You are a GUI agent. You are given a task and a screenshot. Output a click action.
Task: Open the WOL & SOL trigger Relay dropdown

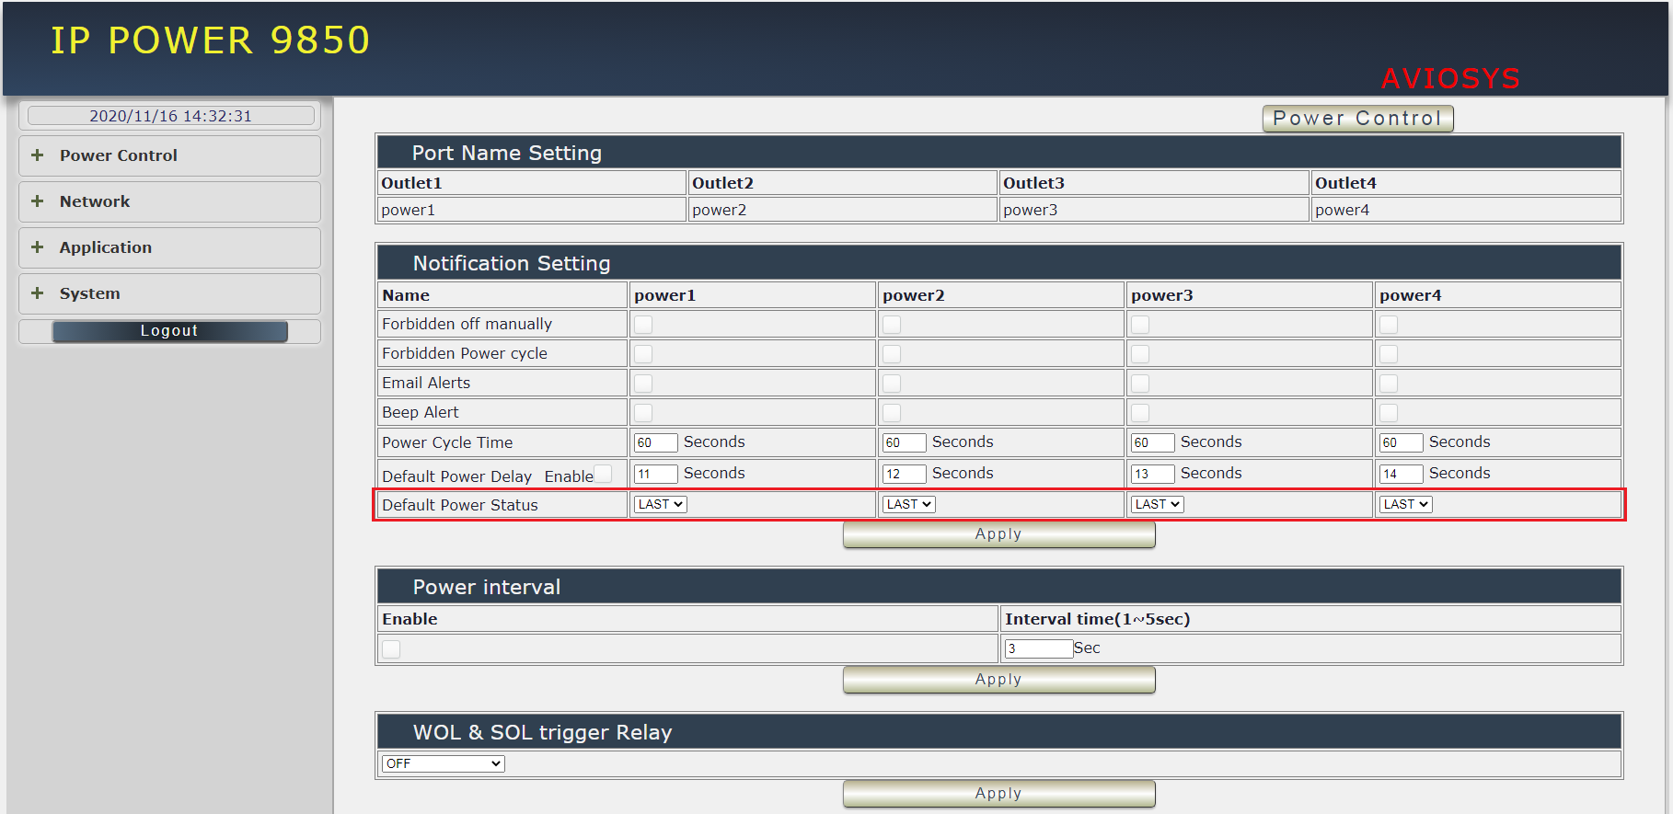[x=443, y=763]
